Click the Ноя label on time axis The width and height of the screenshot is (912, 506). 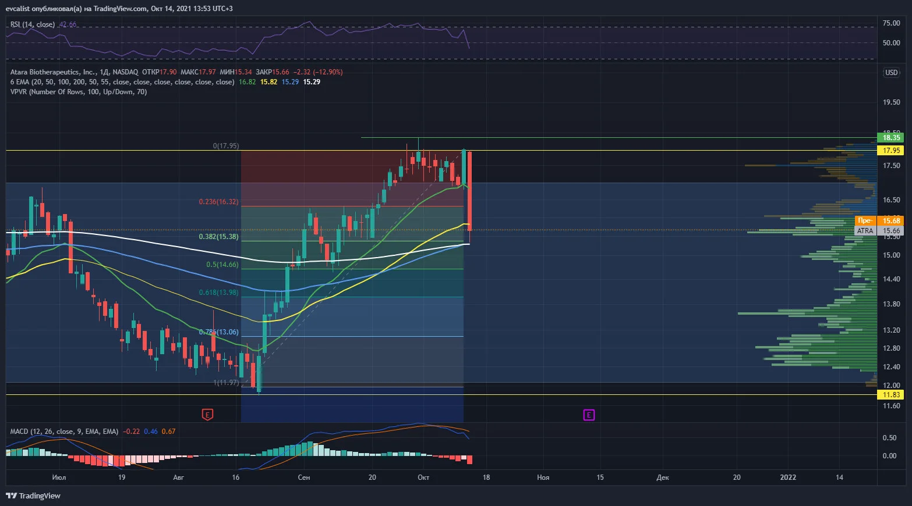[543, 478]
